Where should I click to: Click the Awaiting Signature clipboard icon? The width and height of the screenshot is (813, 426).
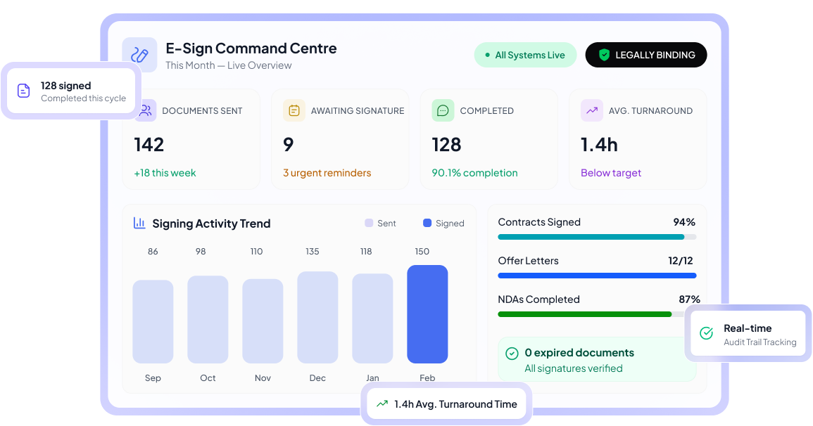click(294, 110)
